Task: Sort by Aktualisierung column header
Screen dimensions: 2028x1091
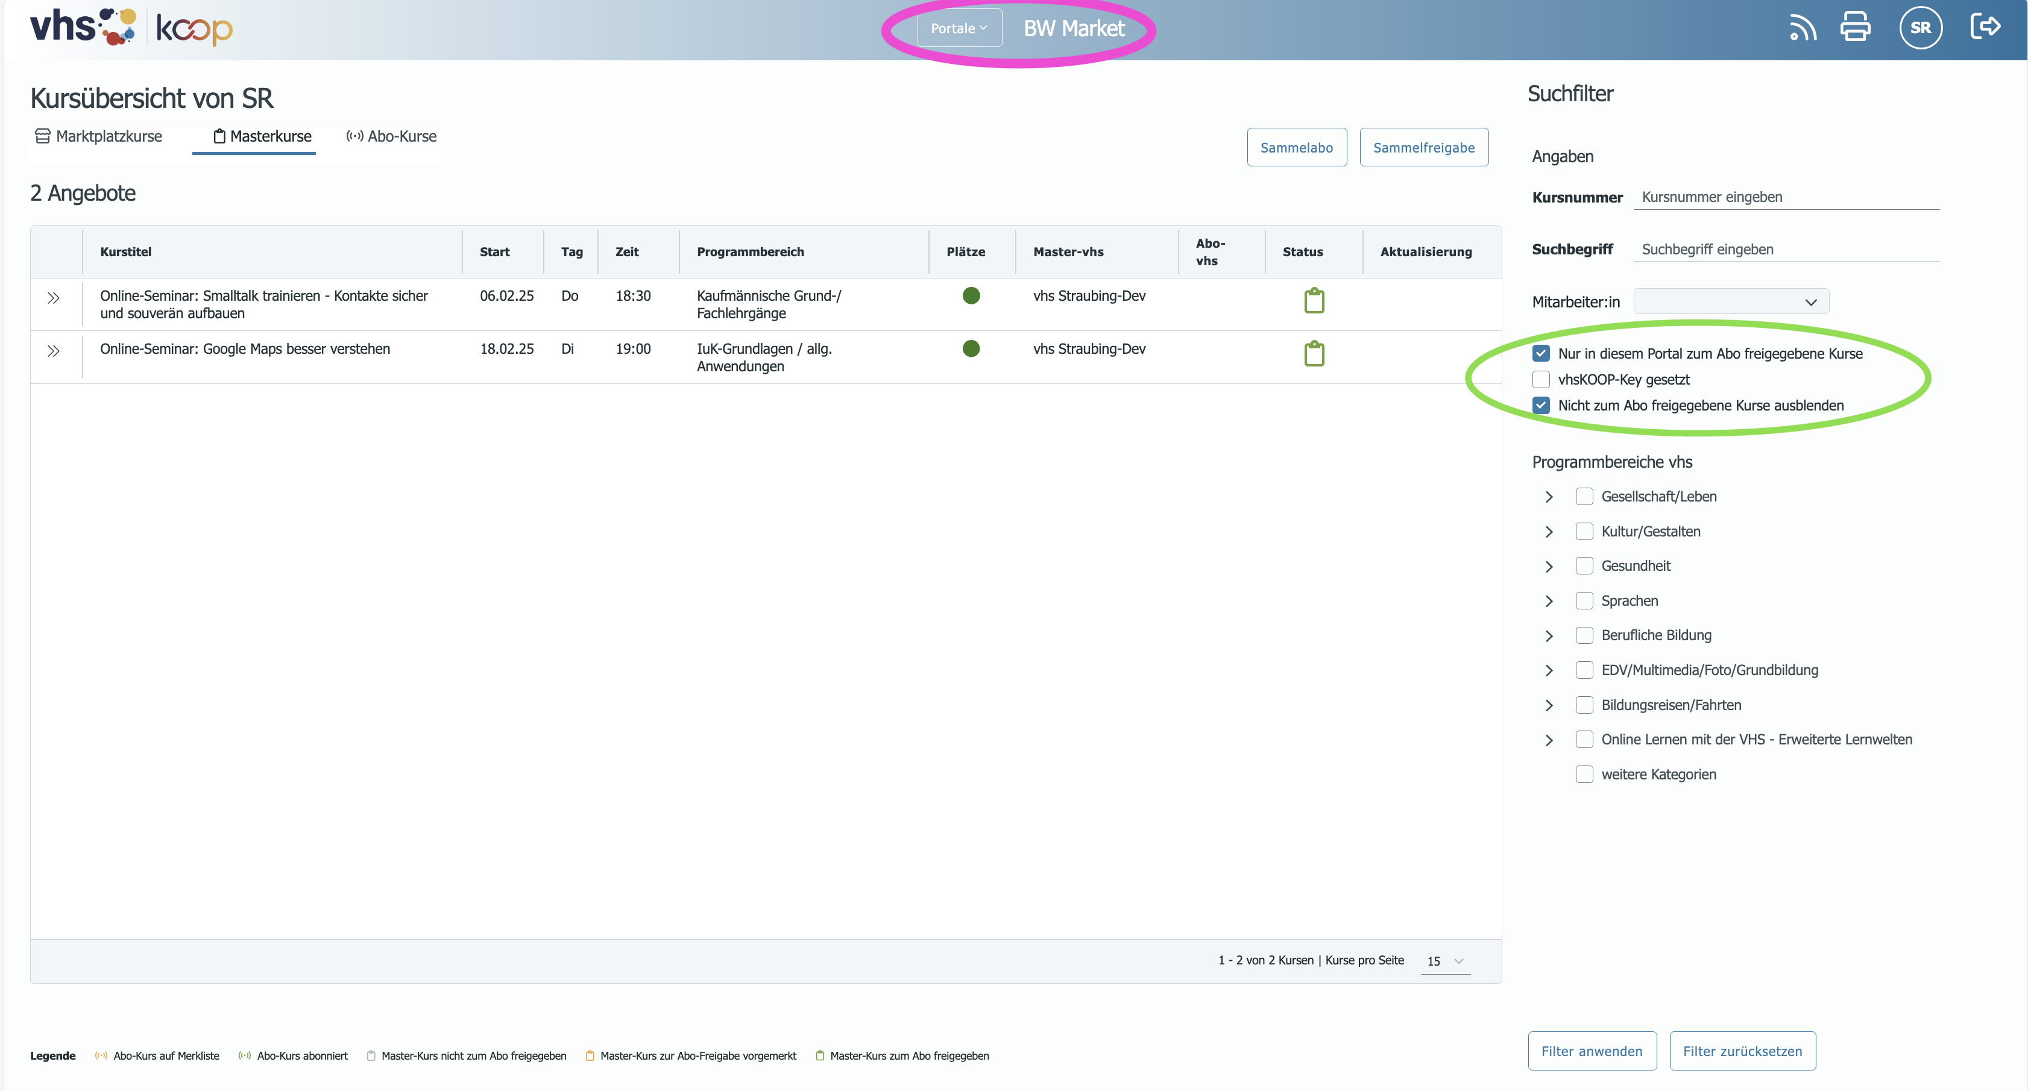Action: [x=1426, y=252]
